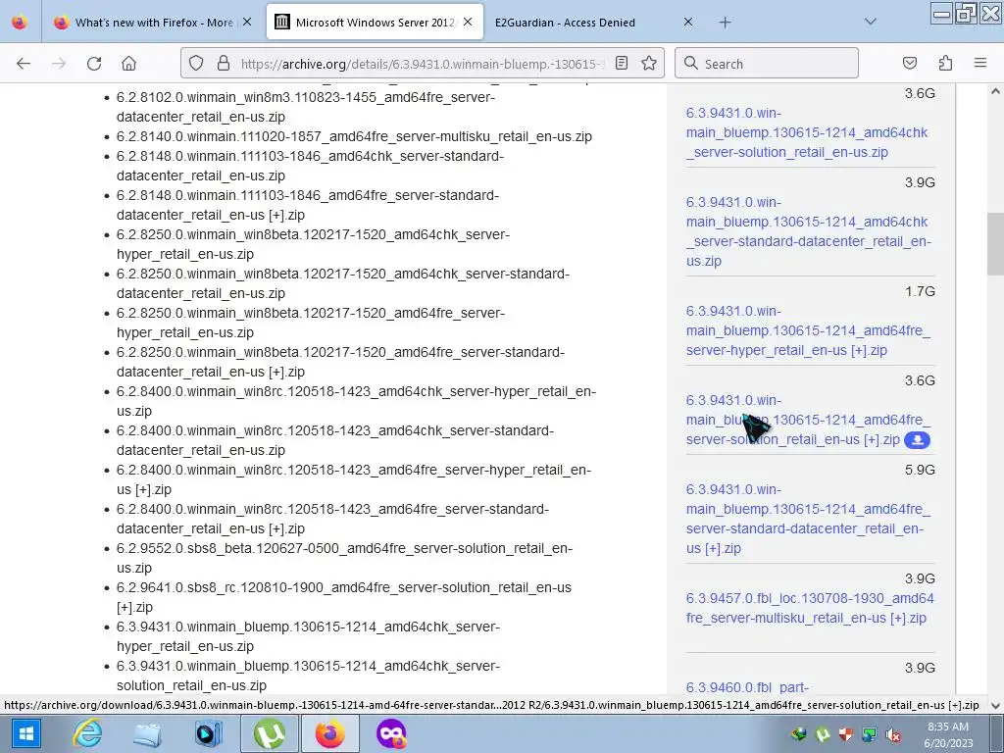
Task: Select the Microsoft Windows Server 2012 tab
Action: [x=375, y=23]
